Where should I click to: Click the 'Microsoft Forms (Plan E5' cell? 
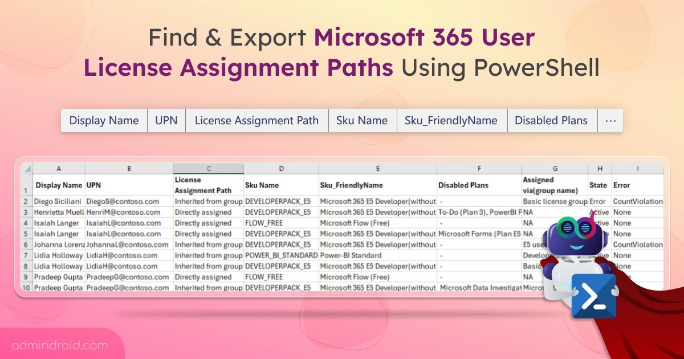coord(479,234)
